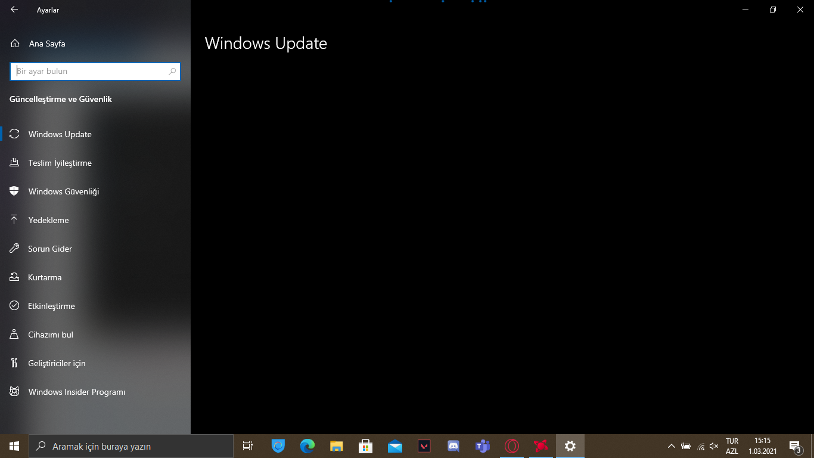Screen dimensions: 814x458
Task: Open the Wi-Fi network flyout
Action: (700, 446)
